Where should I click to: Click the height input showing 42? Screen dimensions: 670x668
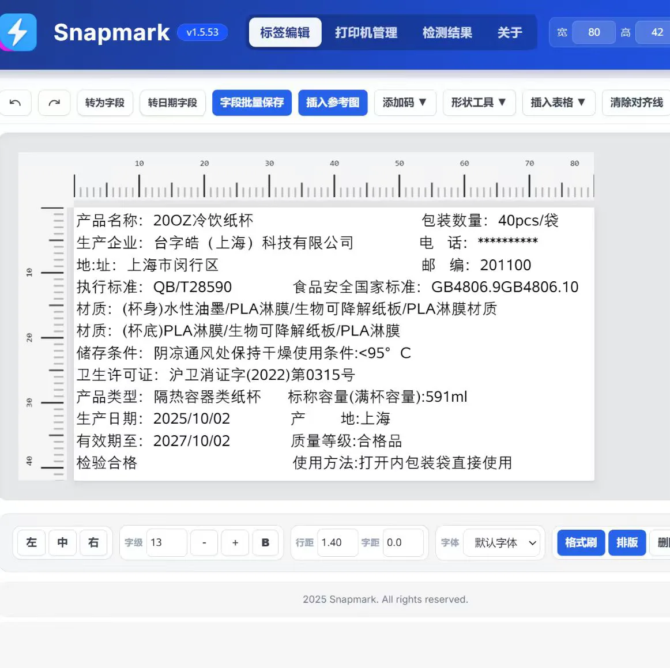pos(654,32)
